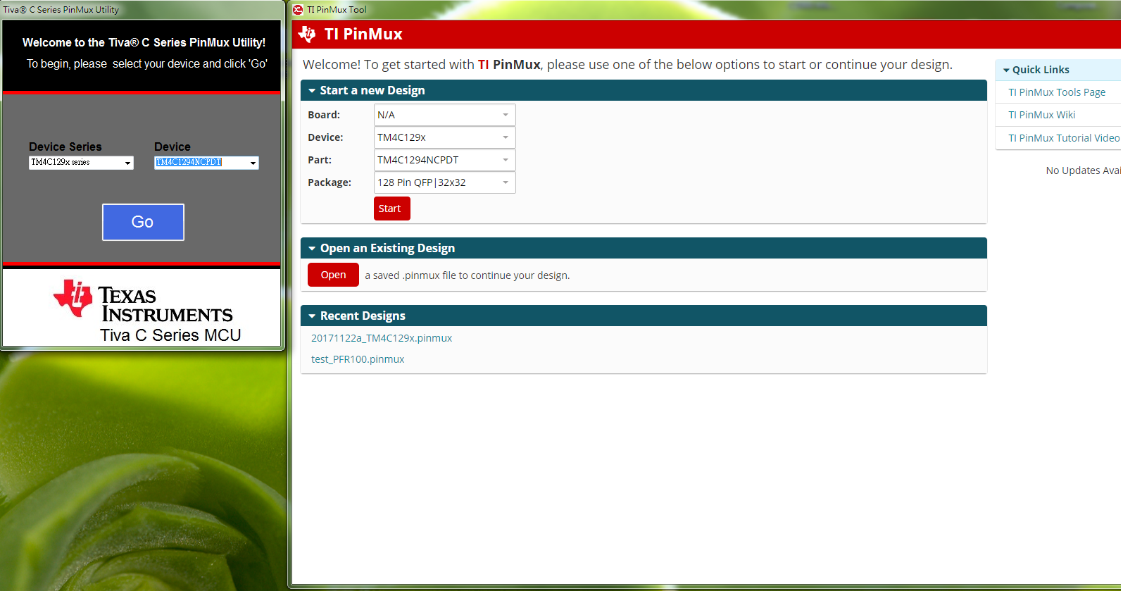Image resolution: width=1123 pixels, height=591 pixels.
Task: Open the Package dropdown showing 128 Pin QFP
Action: [444, 182]
